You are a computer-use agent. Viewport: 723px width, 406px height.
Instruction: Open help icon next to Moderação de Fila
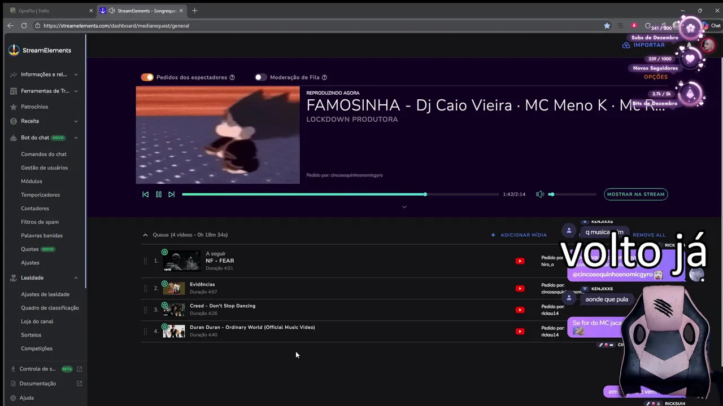pos(324,77)
